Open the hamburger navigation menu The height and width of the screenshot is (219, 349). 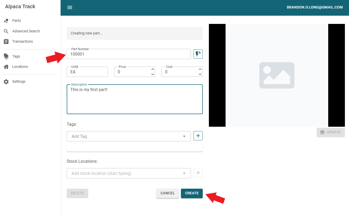pos(70,7)
